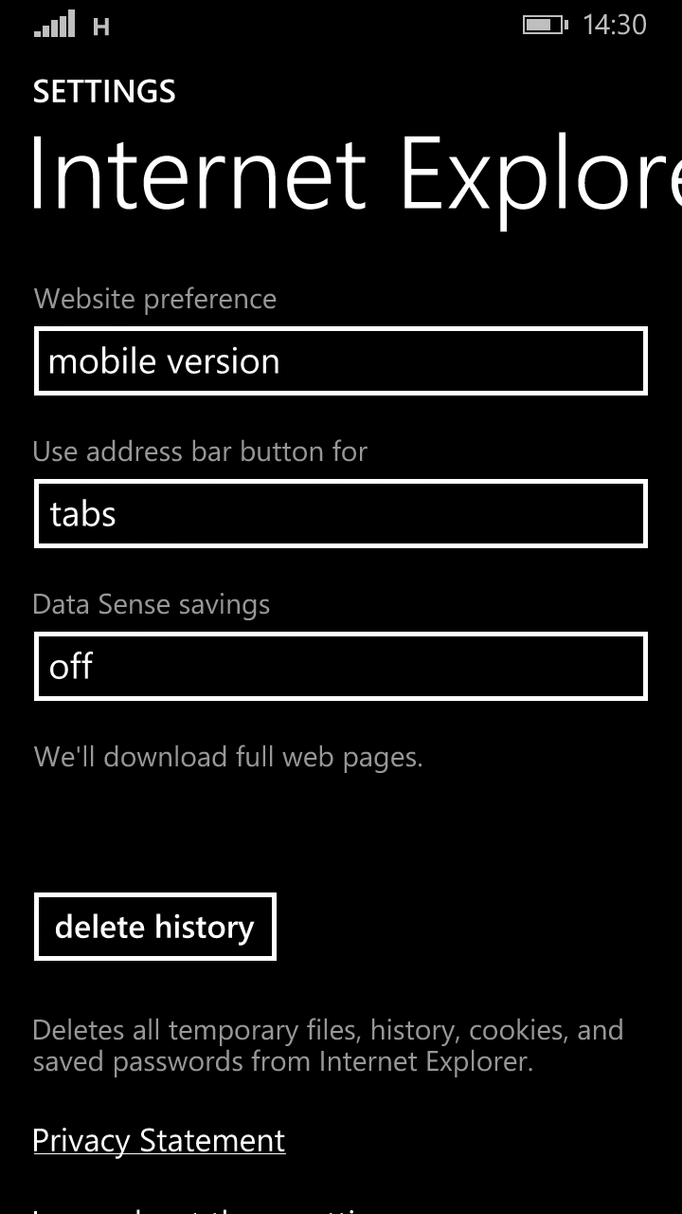Open the Website preference dropdown showing mobile version
Screen dimensions: 682x1214
point(341,361)
